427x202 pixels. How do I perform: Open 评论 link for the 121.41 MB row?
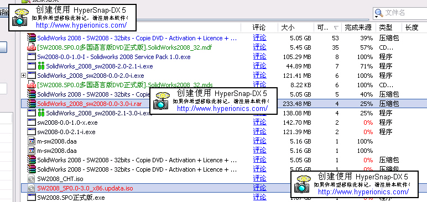click(259, 75)
